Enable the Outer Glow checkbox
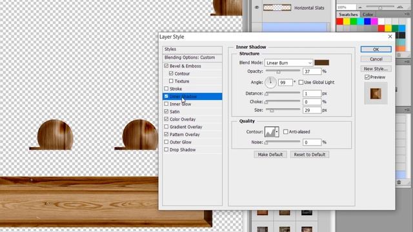 (x=166, y=142)
